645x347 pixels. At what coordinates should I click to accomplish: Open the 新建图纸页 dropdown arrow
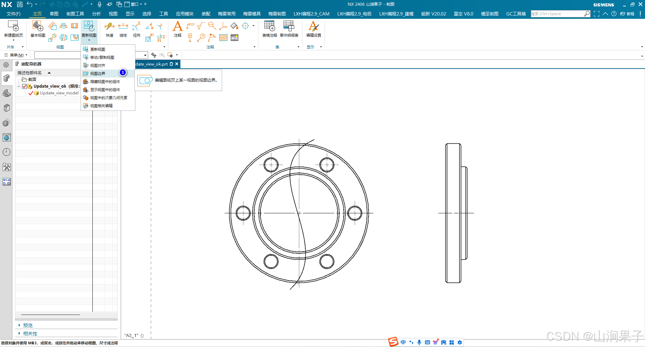[13, 40]
